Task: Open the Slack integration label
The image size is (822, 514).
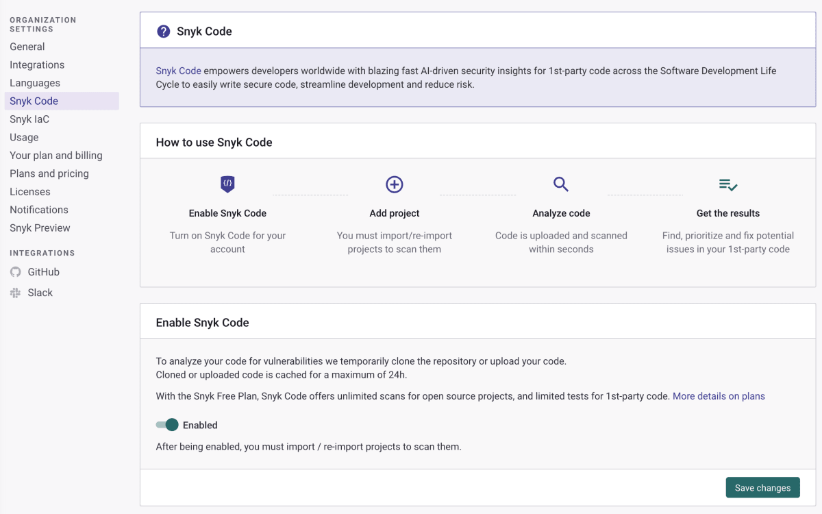Action: click(x=40, y=293)
